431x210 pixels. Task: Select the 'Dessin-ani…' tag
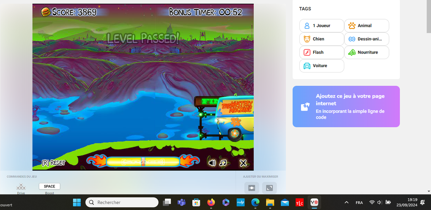(367, 39)
